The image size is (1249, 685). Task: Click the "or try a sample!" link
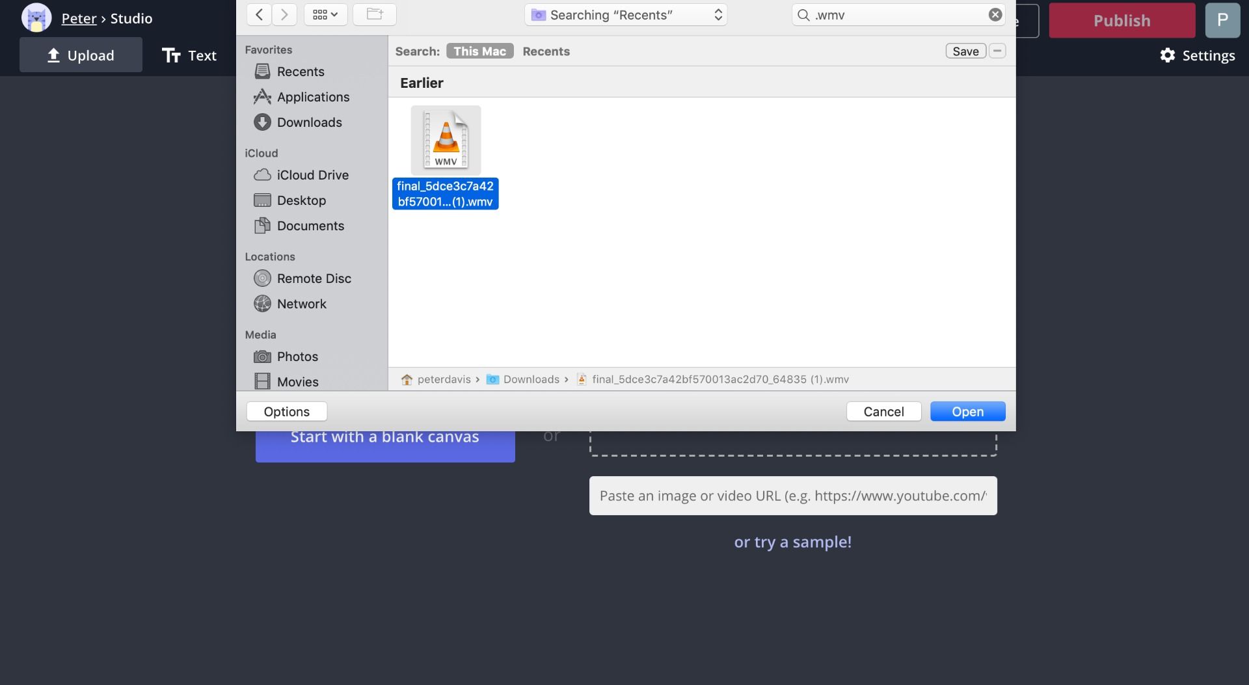click(793, 542)
